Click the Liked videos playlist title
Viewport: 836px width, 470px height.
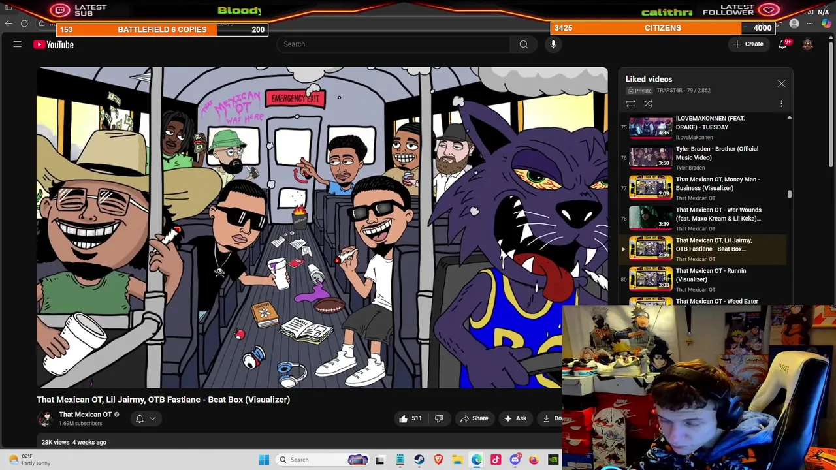pos(649,79)
